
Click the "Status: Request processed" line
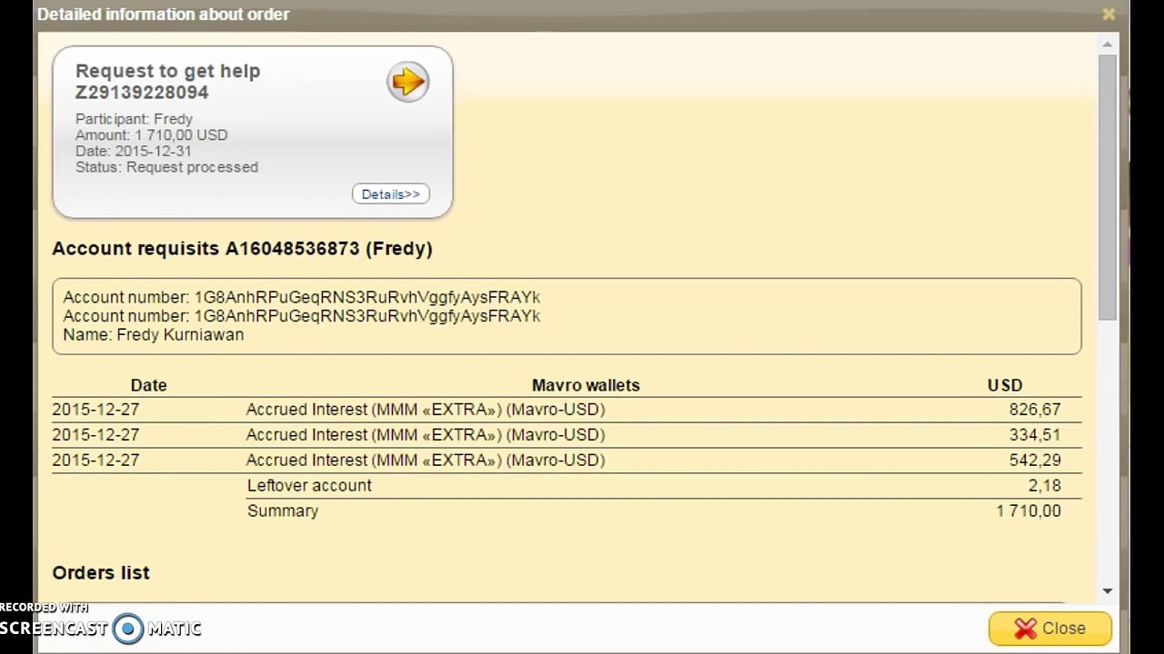(166, 167)
